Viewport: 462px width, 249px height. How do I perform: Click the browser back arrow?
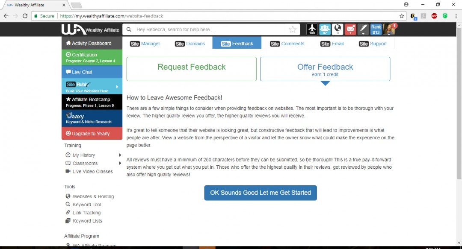tap(6, 16)
